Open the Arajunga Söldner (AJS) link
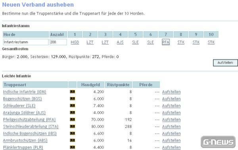The image size is (238, 150). coord(24,113)
